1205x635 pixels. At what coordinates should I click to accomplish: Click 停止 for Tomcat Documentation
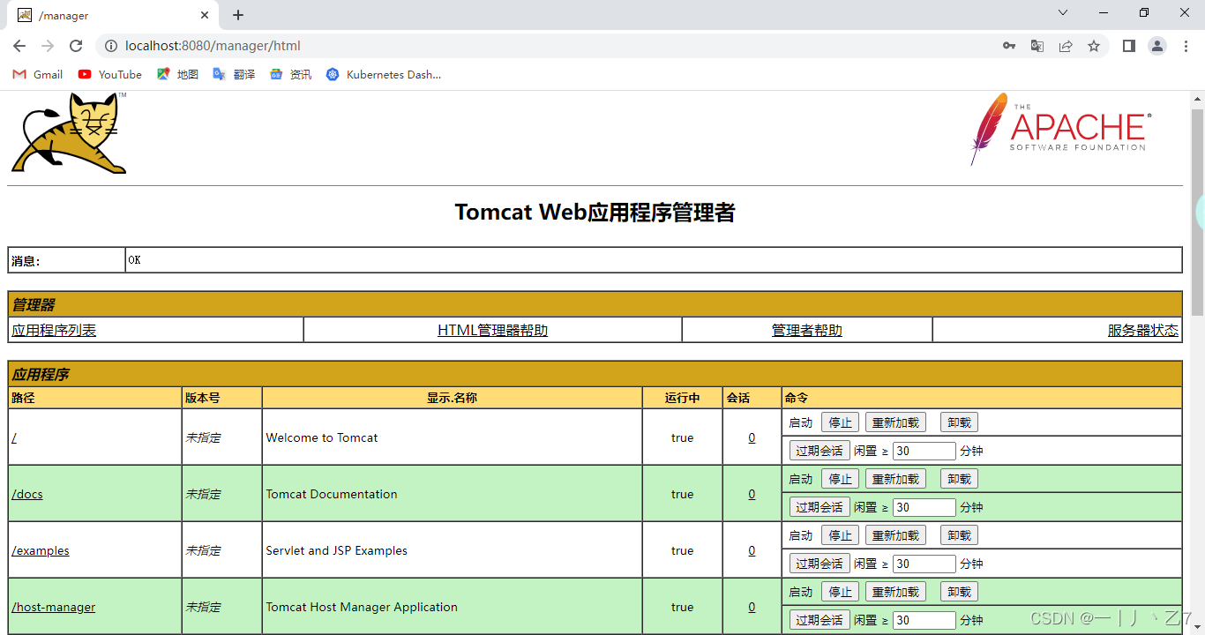[841, 479]
